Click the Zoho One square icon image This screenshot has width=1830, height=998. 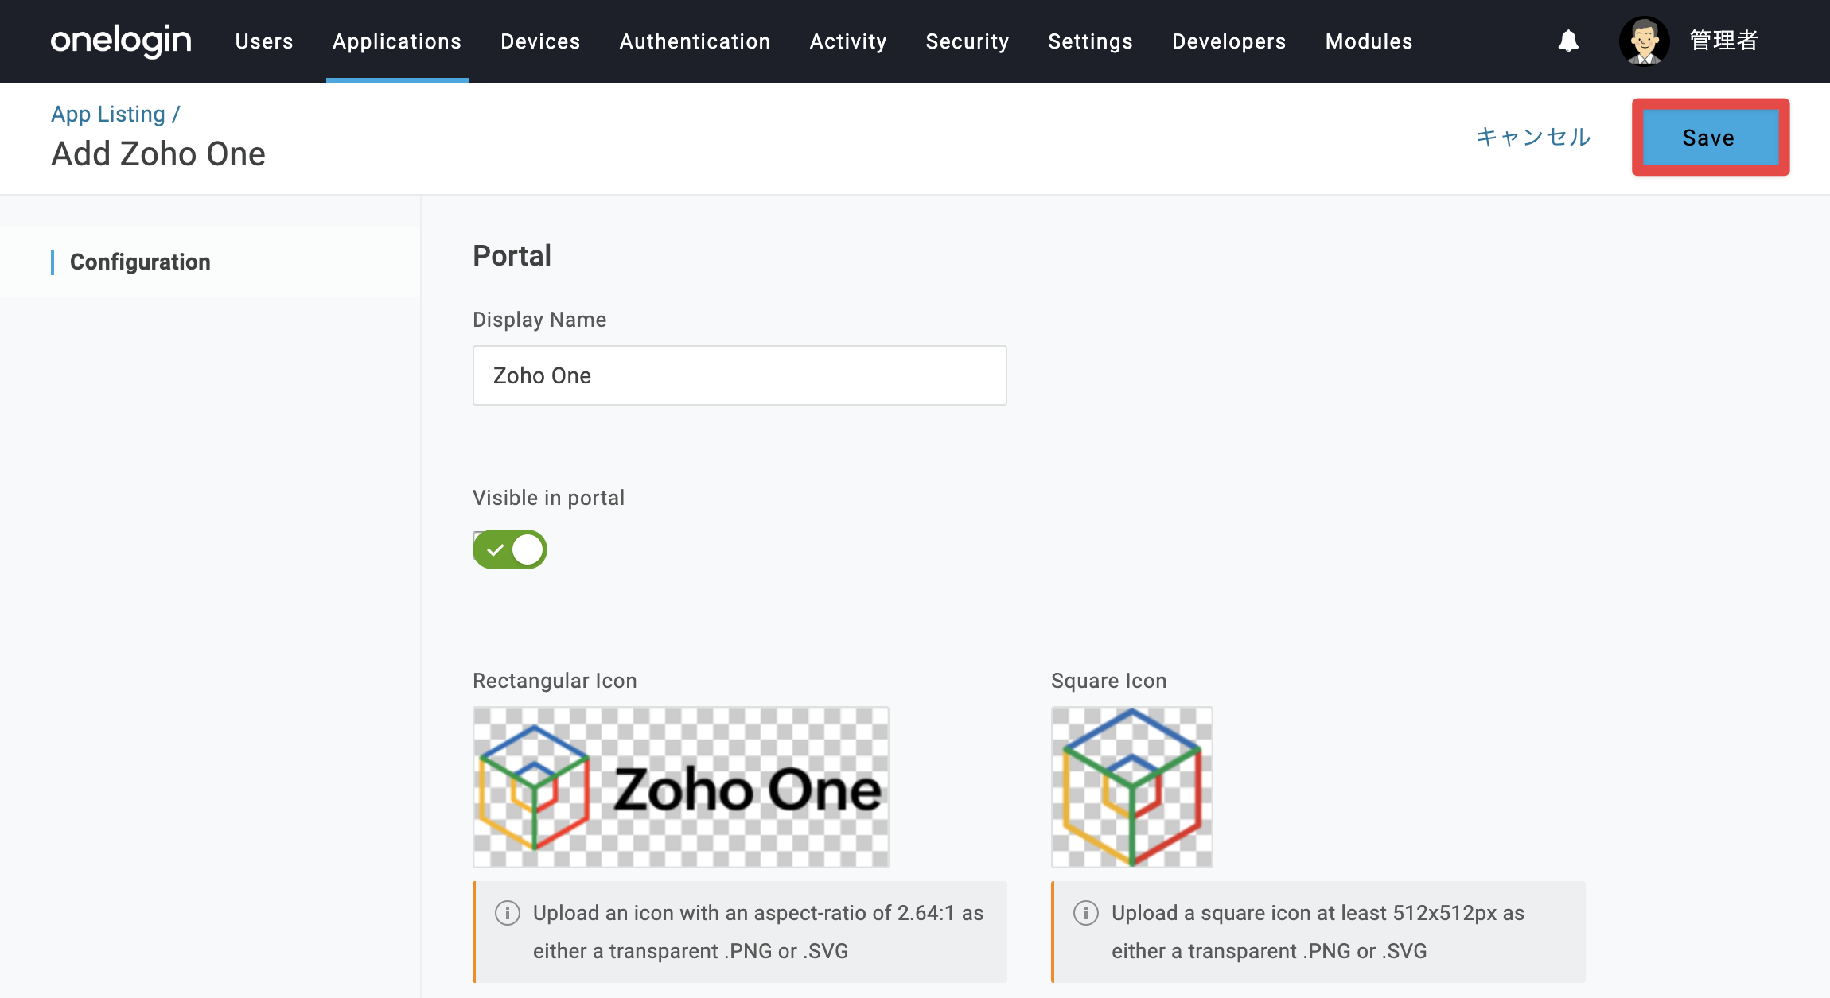point(1132,787)
